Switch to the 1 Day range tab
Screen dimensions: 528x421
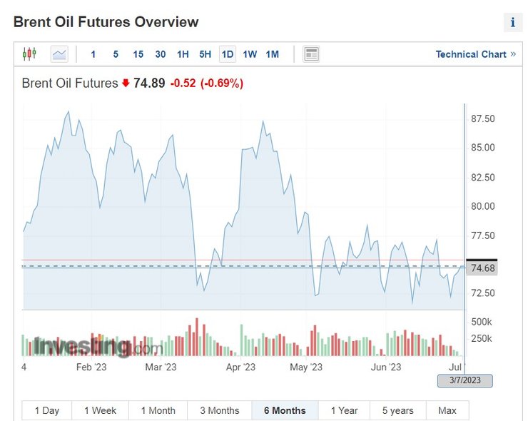point(46,410)
